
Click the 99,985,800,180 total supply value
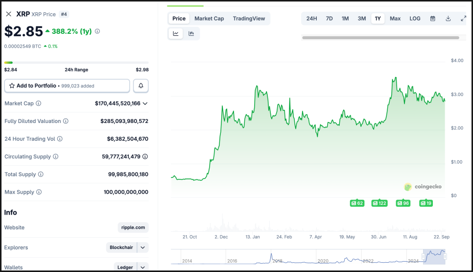[x=128, y=174]
